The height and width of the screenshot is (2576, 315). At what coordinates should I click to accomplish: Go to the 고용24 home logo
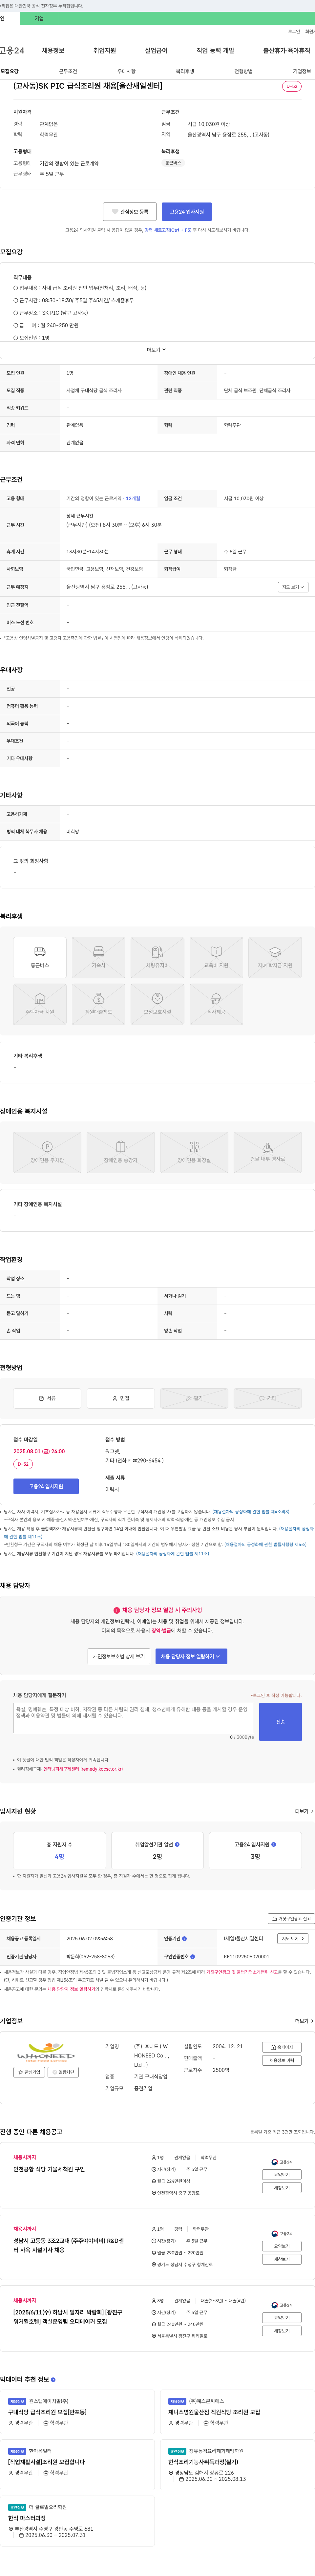tap(12, 50)
